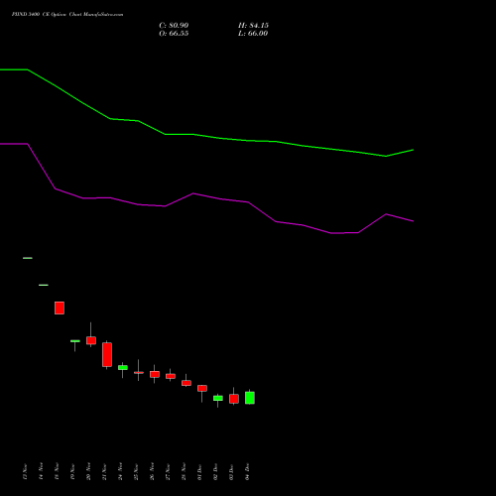Click the high price value H: 84.15
The height and width of the screenshot is (496, 496).
pos(253,26)
